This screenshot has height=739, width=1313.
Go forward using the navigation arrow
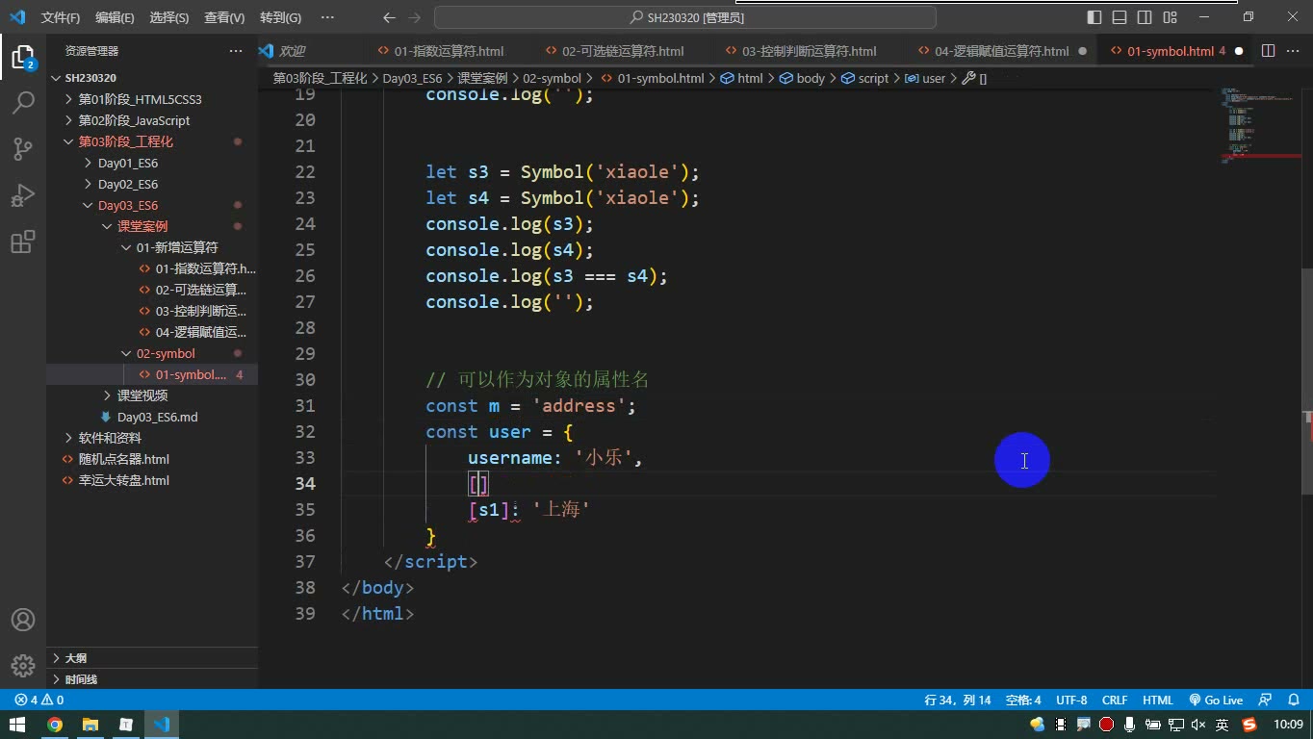[416, 17]
